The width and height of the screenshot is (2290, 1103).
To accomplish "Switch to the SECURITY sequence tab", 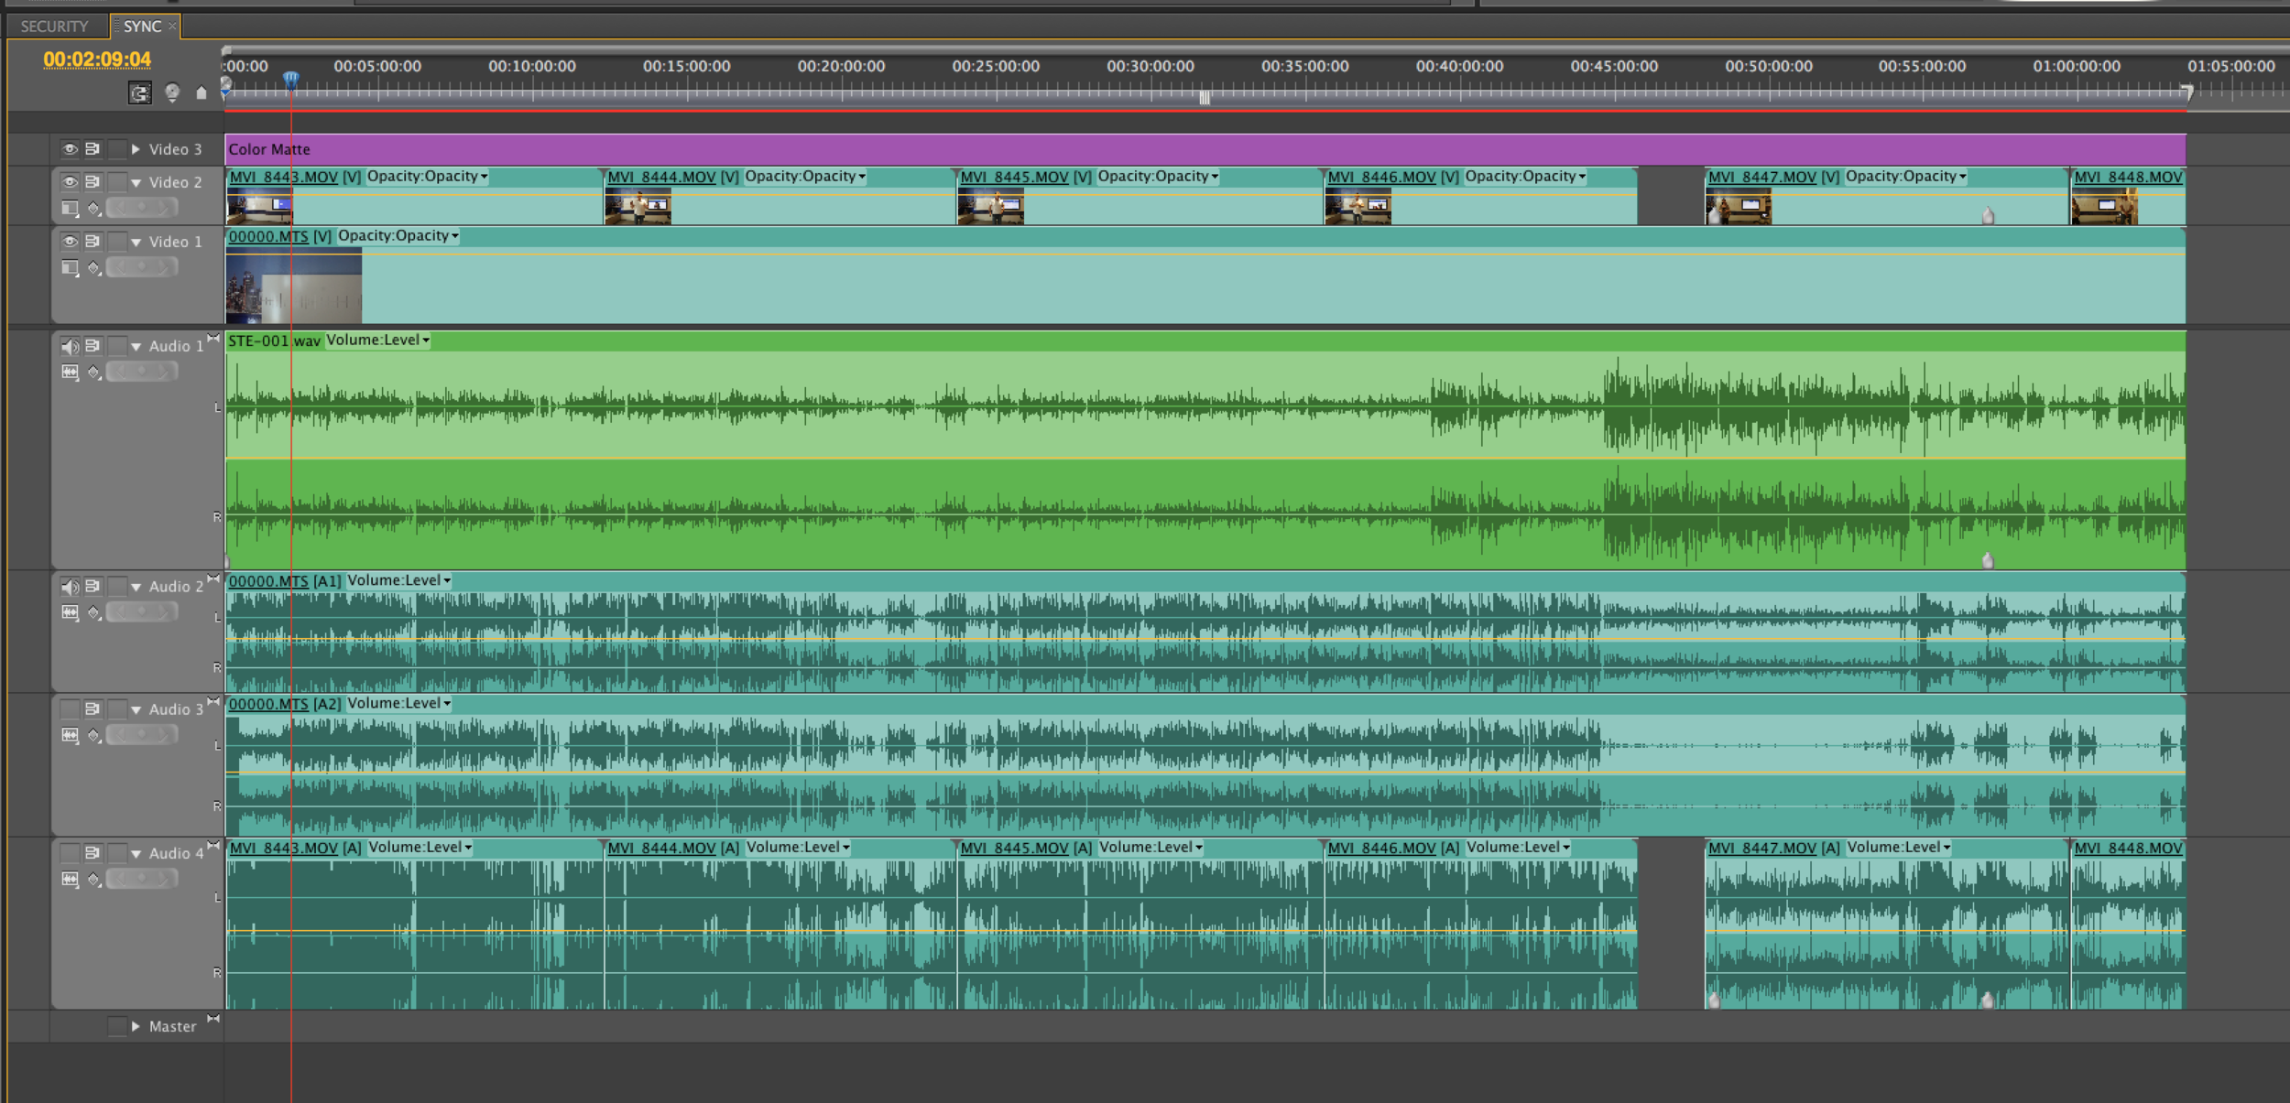I will click(x=55, y=27).
